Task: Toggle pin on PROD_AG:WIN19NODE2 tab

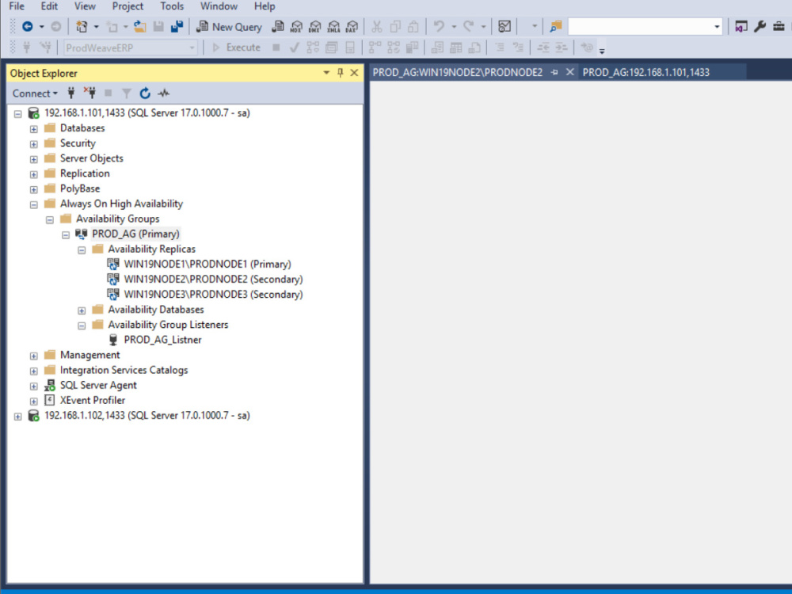Action: 554,72
